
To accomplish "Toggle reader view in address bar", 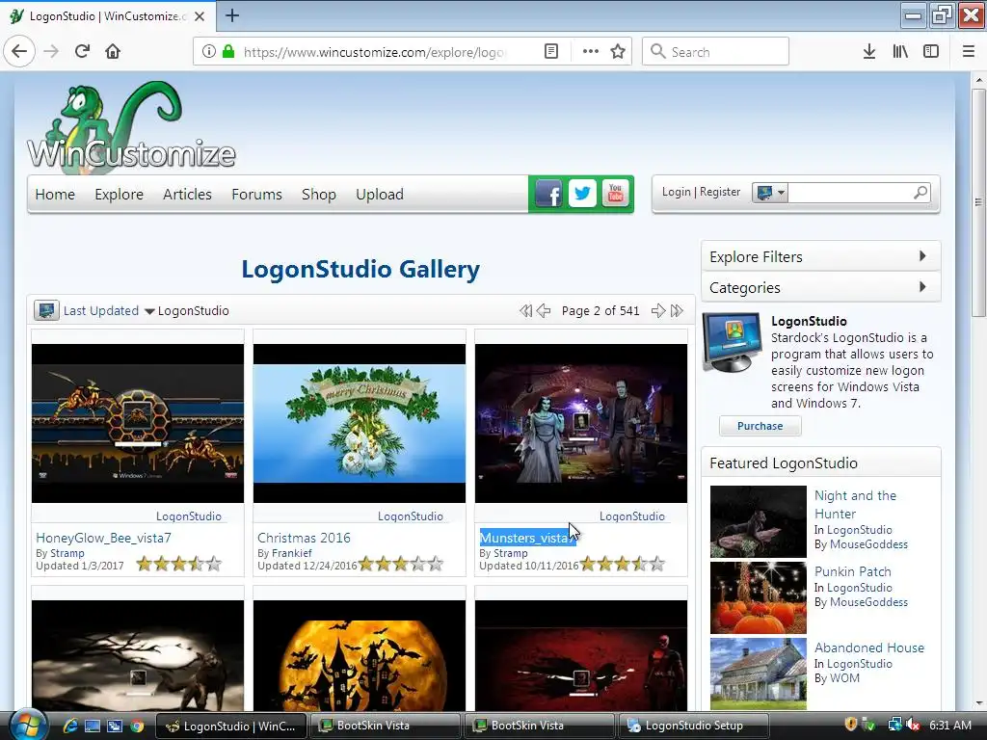I will click(x=551, y=52).
